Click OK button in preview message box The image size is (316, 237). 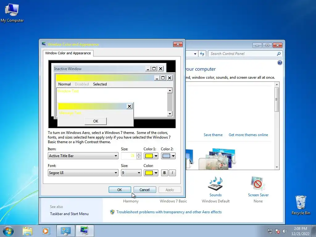click(x=96, y=121)
